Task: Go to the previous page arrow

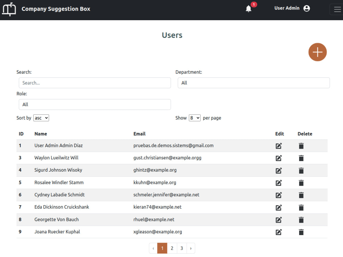Action: point(153,248)
